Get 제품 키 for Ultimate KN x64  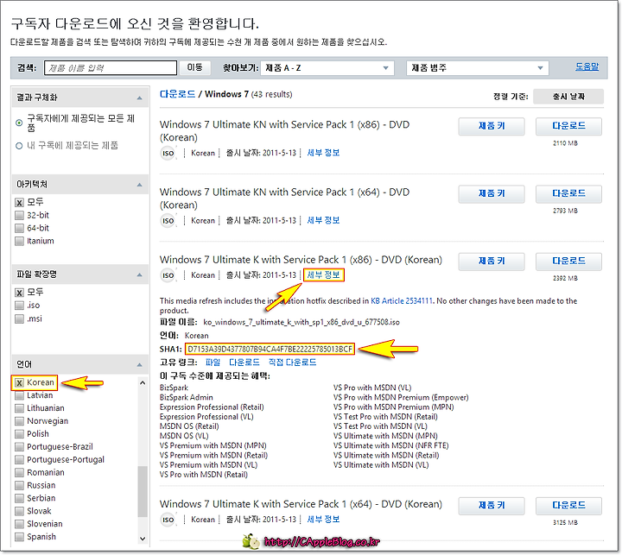click(492, 193)
